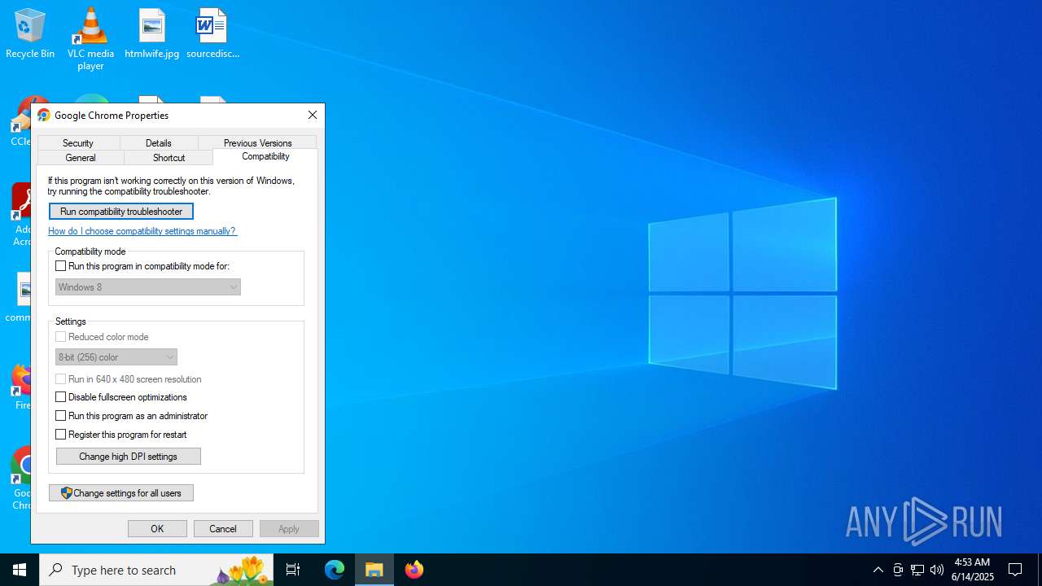The width and height of the screenshot is (1042, 586).
Task: Click the Chrome icon in the dialog title bar
Action: pos(44,116)
